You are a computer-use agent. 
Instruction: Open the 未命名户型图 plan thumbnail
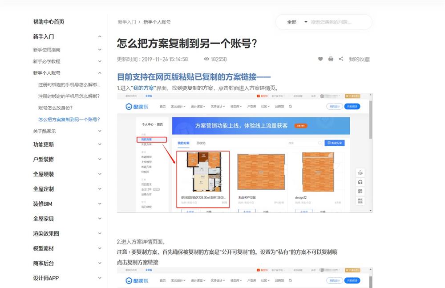pos(261,172)
